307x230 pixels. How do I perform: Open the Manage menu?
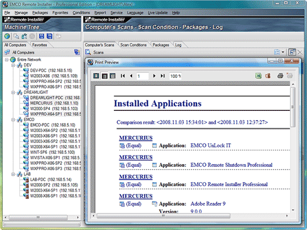(x=21, y=13)
